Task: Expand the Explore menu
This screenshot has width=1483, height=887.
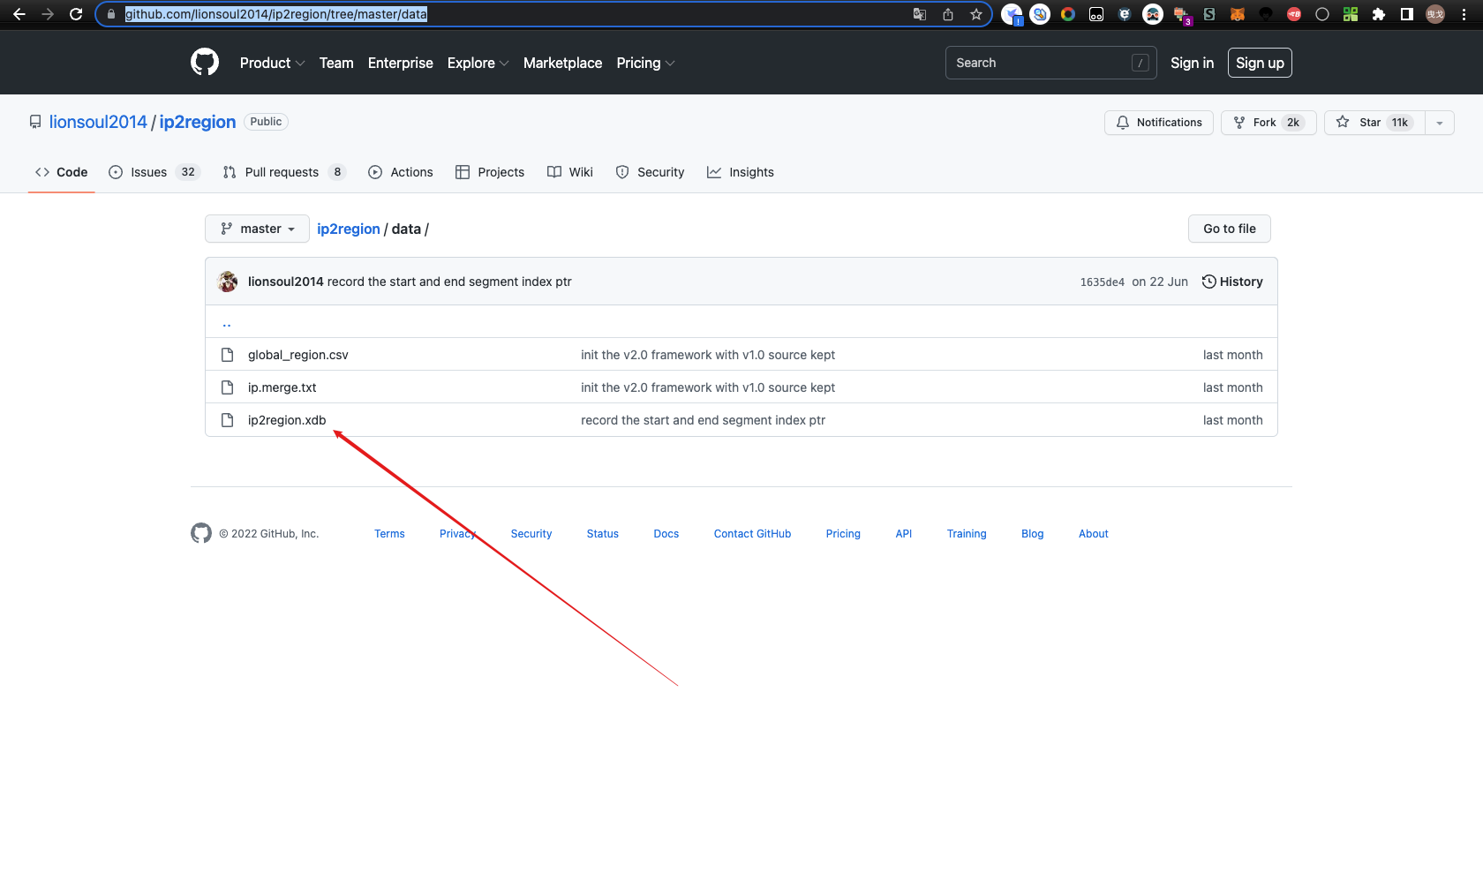Action: tap(478, 63)
